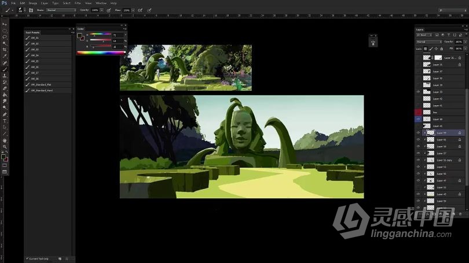
Task: Select the Zoom tool
Action: [x=5, y=147]
